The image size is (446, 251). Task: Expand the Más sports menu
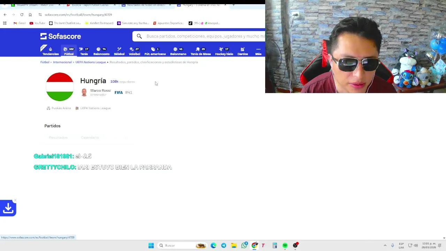coord(258,51)
